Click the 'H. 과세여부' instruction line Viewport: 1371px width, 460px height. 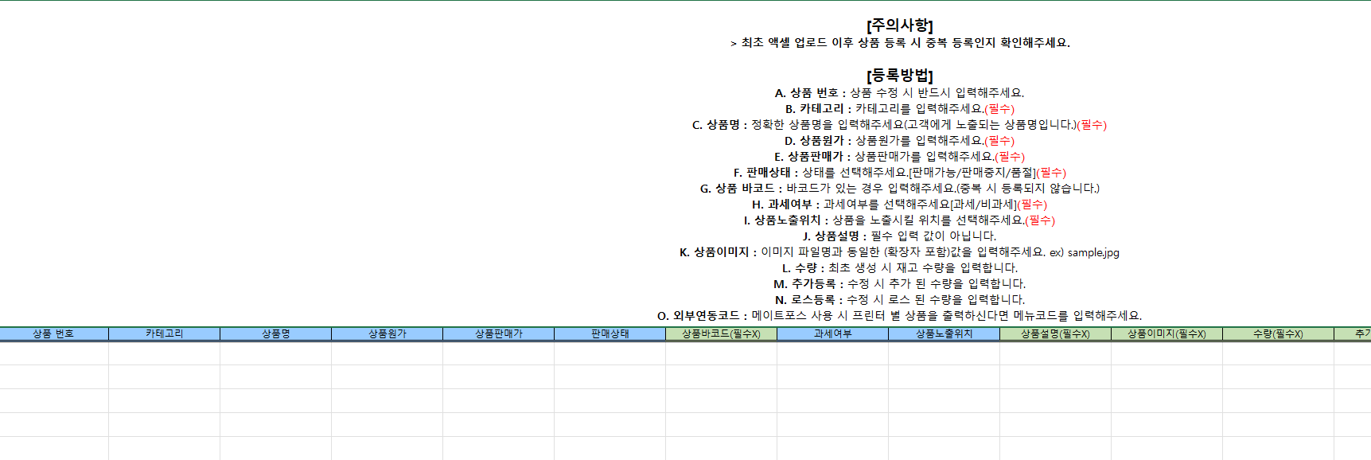coord(900,205)
